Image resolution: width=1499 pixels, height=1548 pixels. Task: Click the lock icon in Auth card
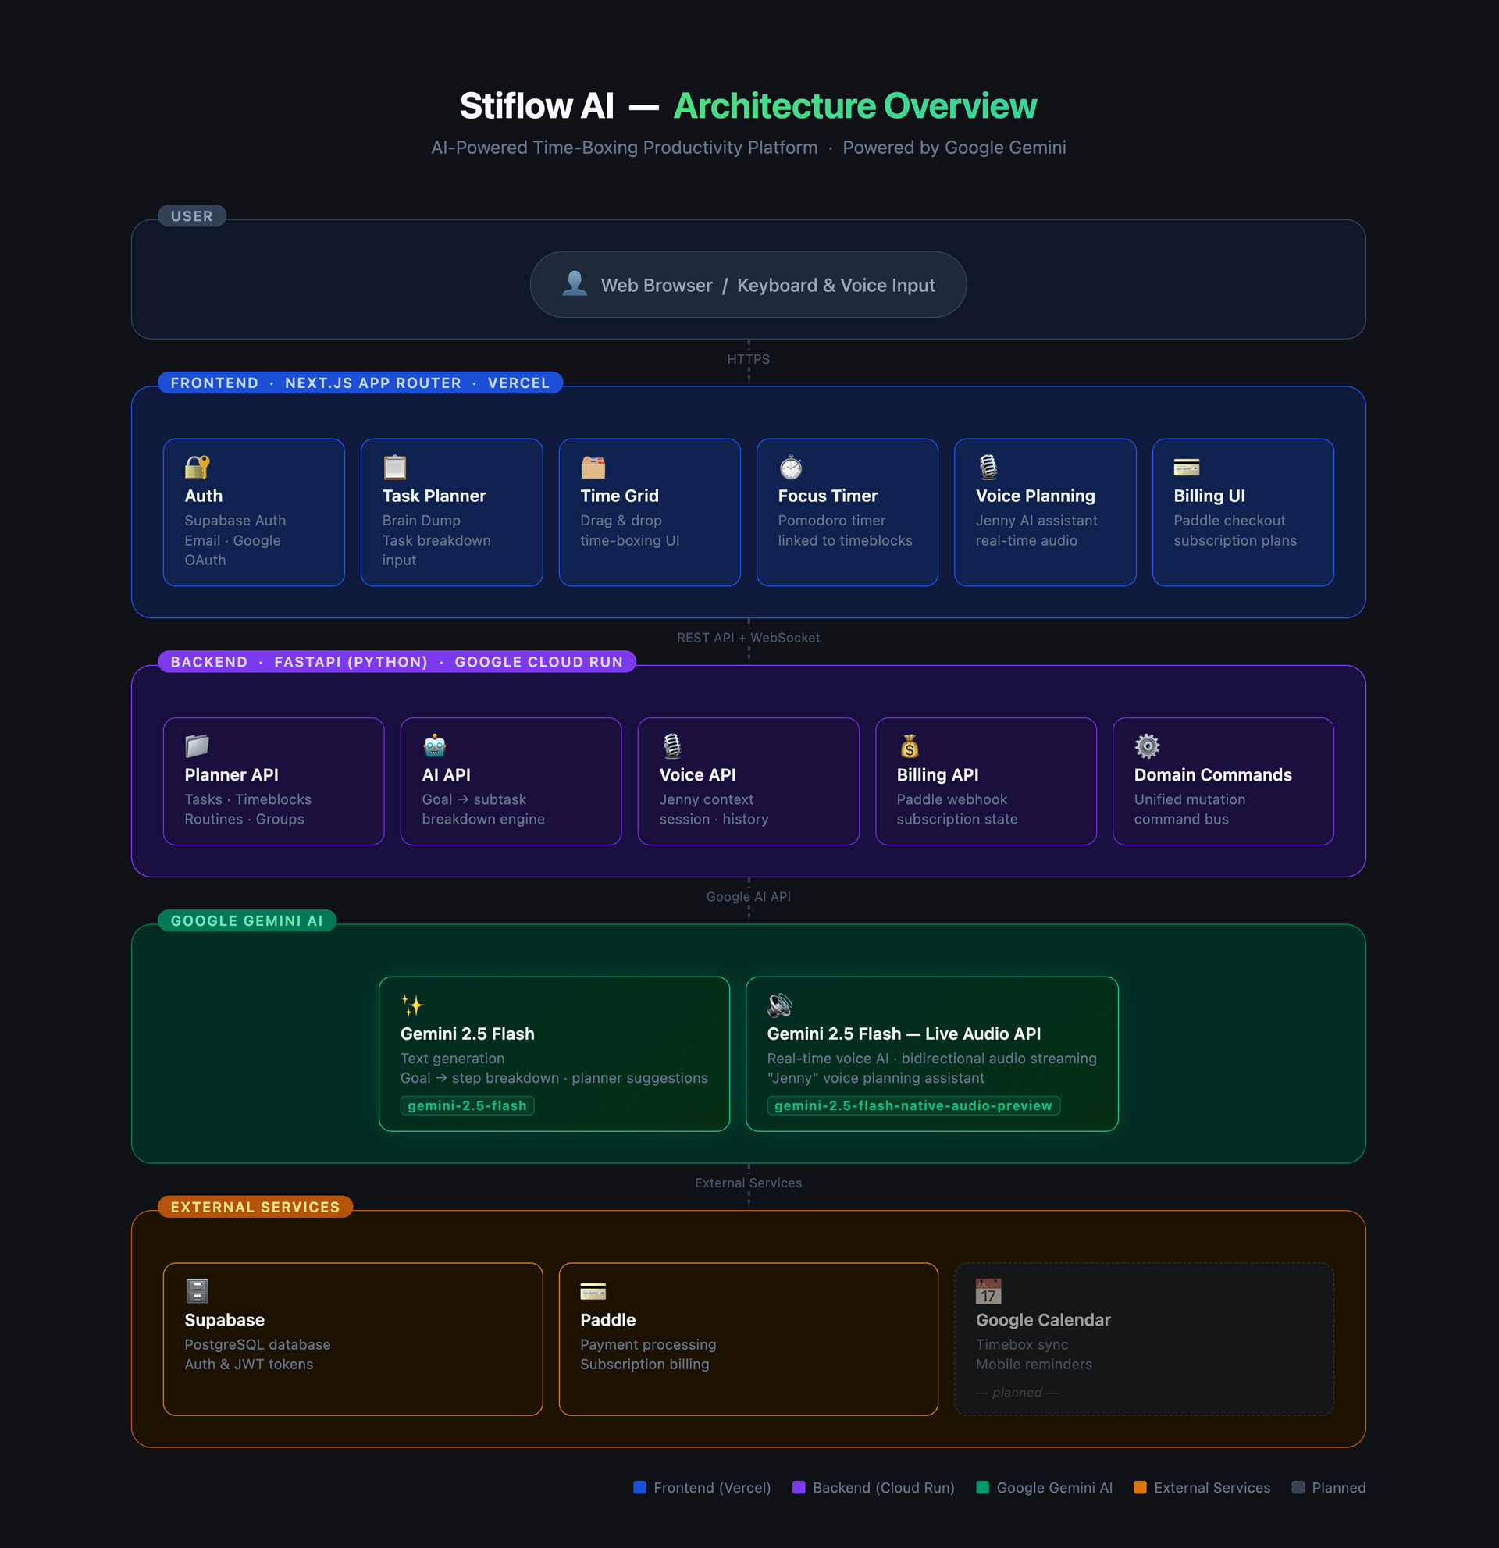197,467
